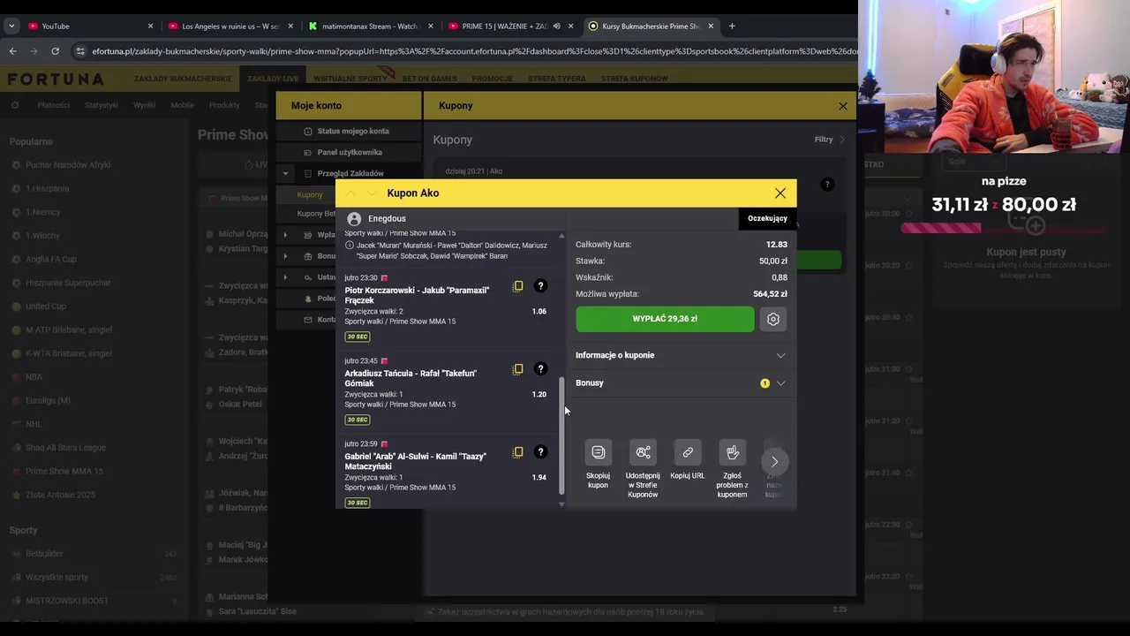Open Panel użytkownika
The height and width of the screenshot is (636, 1130).
pyautogui.click(x=350, y=152)
